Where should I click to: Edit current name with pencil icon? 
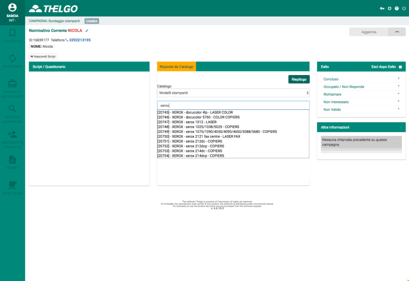87,31
